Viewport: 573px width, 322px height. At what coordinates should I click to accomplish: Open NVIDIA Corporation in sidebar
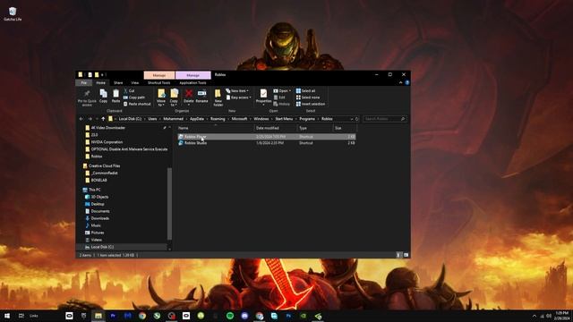[104, 142]
